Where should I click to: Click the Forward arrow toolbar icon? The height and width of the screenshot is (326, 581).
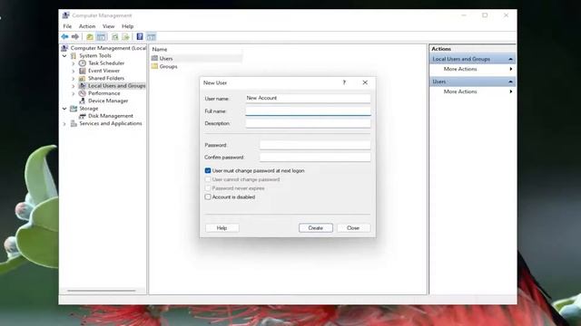tap(75, 36)
